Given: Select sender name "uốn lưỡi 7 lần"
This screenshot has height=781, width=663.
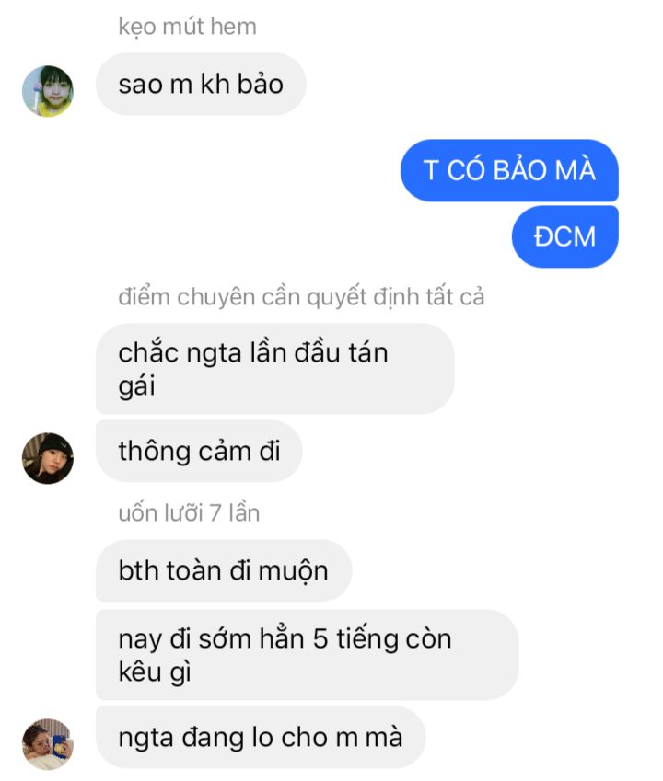Looking at the screenshot, I should [x=189, y=513].
